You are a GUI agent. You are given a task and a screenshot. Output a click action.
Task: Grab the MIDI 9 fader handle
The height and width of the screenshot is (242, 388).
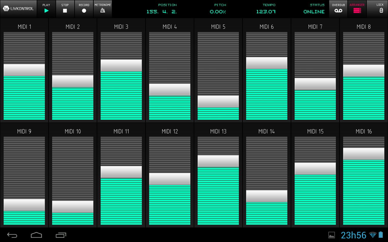pos(24,205)
